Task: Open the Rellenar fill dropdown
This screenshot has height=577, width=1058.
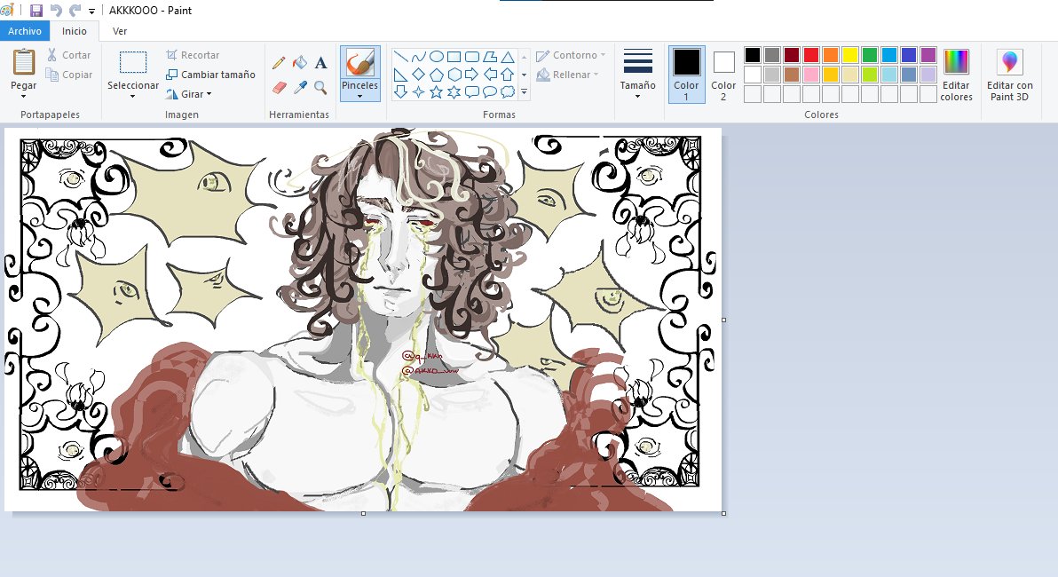Action: (x=567, y=75)
